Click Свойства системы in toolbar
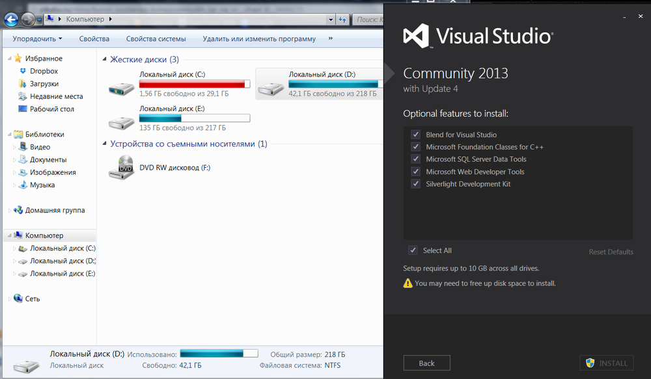The height and width of the screenshot is (379, 651). coord(156,38)
